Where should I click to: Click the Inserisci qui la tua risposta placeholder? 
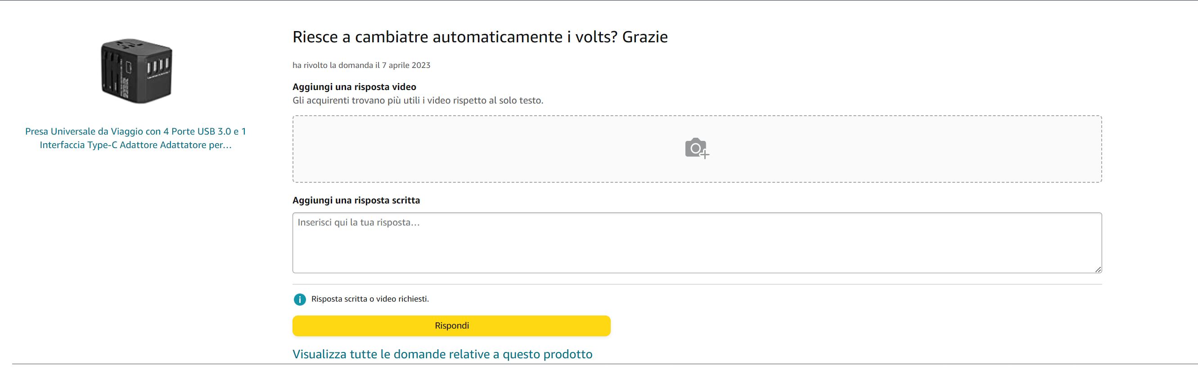pyautogui.click(x=359, y=222)
